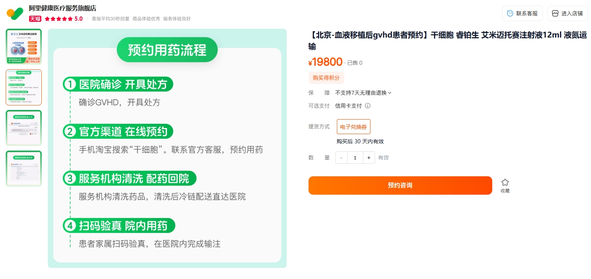The height and width of the screenshot is (279, 591).
Task: Click the quantity input field
Action: [355, 157]
